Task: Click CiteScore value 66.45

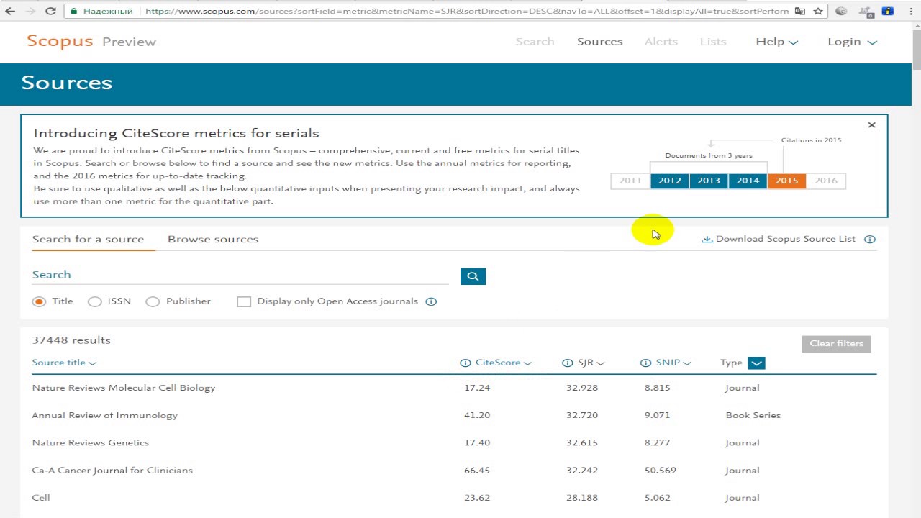Action: pyautogui.click(x=477, y=470)
